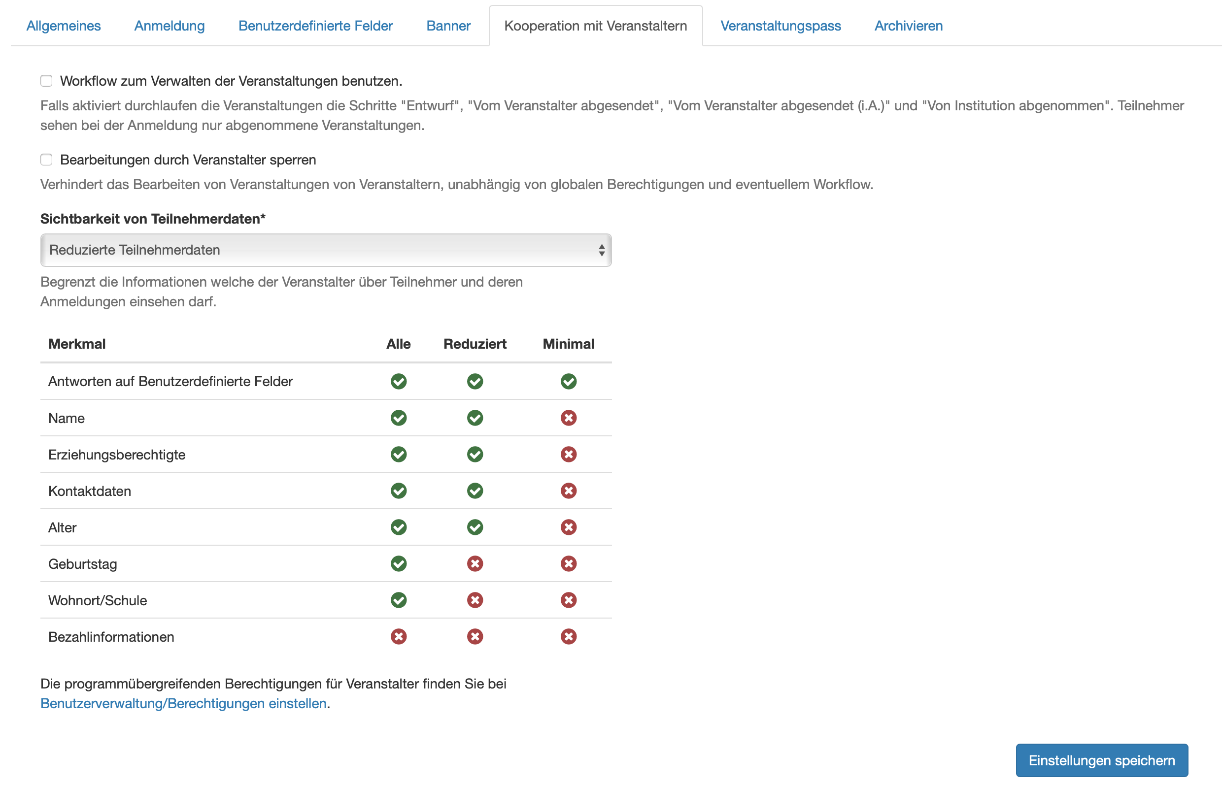Open Sichtbarkeit von Teilnehmerdaten dropdown

point(325,250)
